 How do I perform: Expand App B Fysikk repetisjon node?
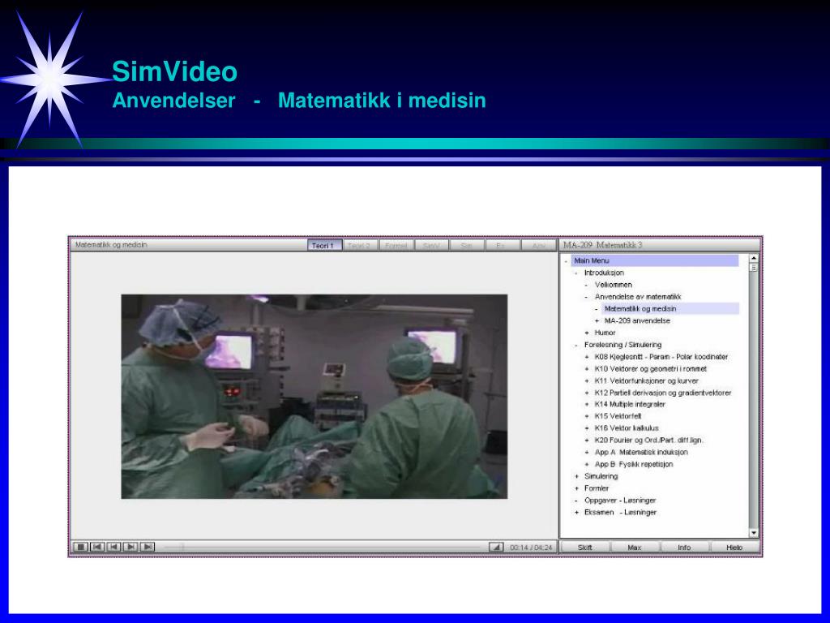[x=587, y=465]
